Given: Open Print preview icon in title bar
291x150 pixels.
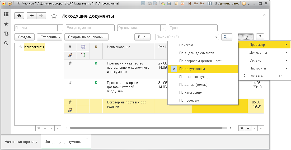Looking at the screenshot, I should [155, 3].
